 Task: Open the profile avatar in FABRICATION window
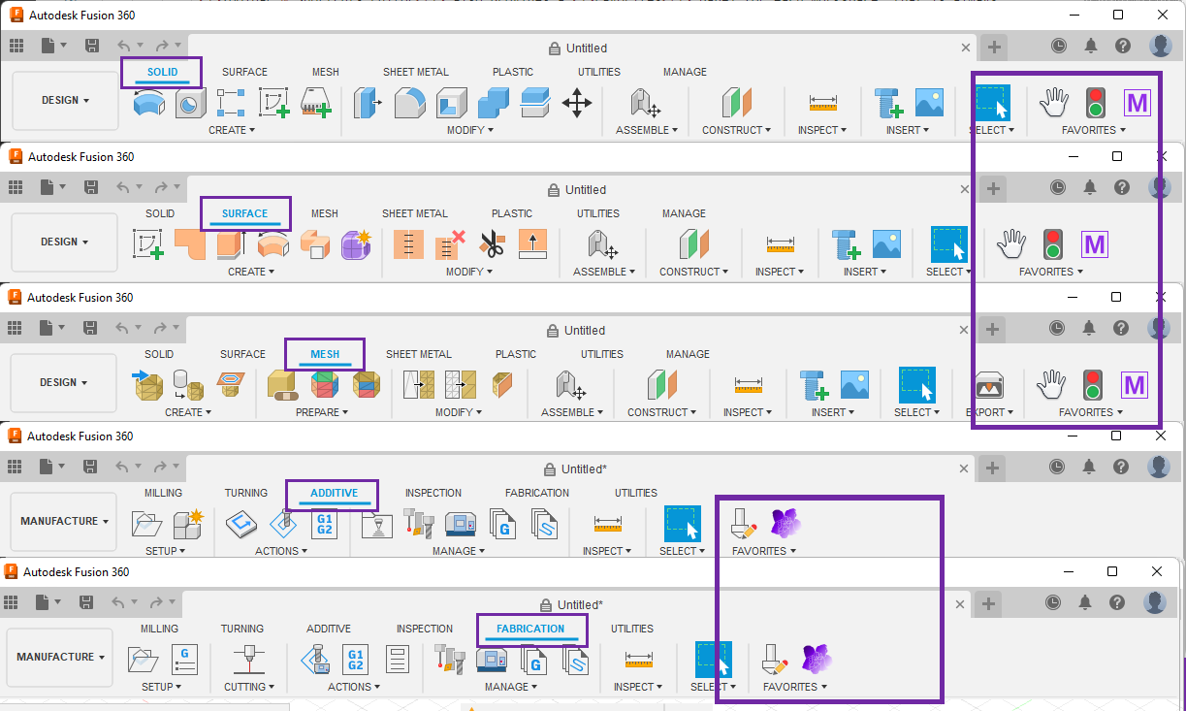[1154, 602]
